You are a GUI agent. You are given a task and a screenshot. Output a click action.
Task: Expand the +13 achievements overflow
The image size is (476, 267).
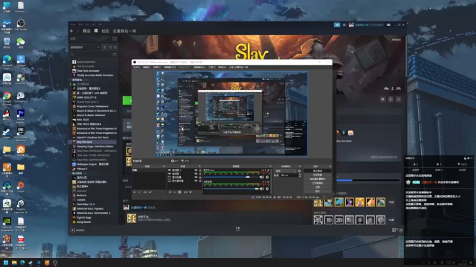click(x=391, y=202)
